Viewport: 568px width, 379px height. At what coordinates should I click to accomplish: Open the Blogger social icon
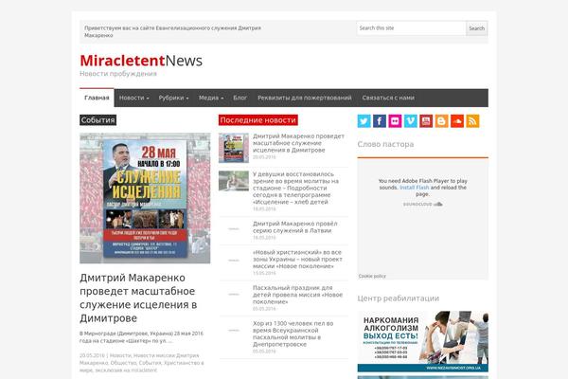pyautogui.click(x=441, y=121)
